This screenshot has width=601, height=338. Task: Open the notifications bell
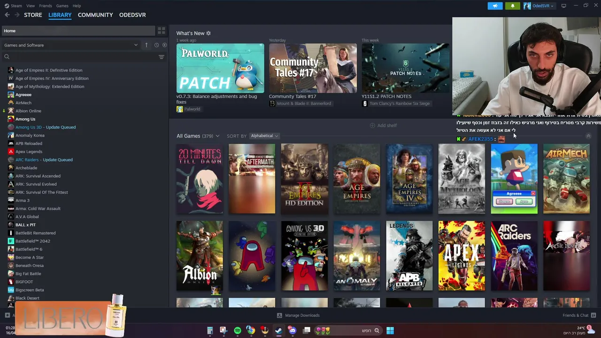[512, 6]
